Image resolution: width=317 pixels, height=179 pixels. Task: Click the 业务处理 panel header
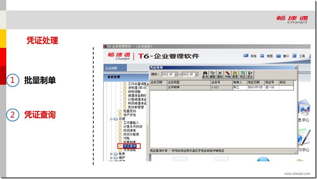pyautogui.click(x=126, y=77)
